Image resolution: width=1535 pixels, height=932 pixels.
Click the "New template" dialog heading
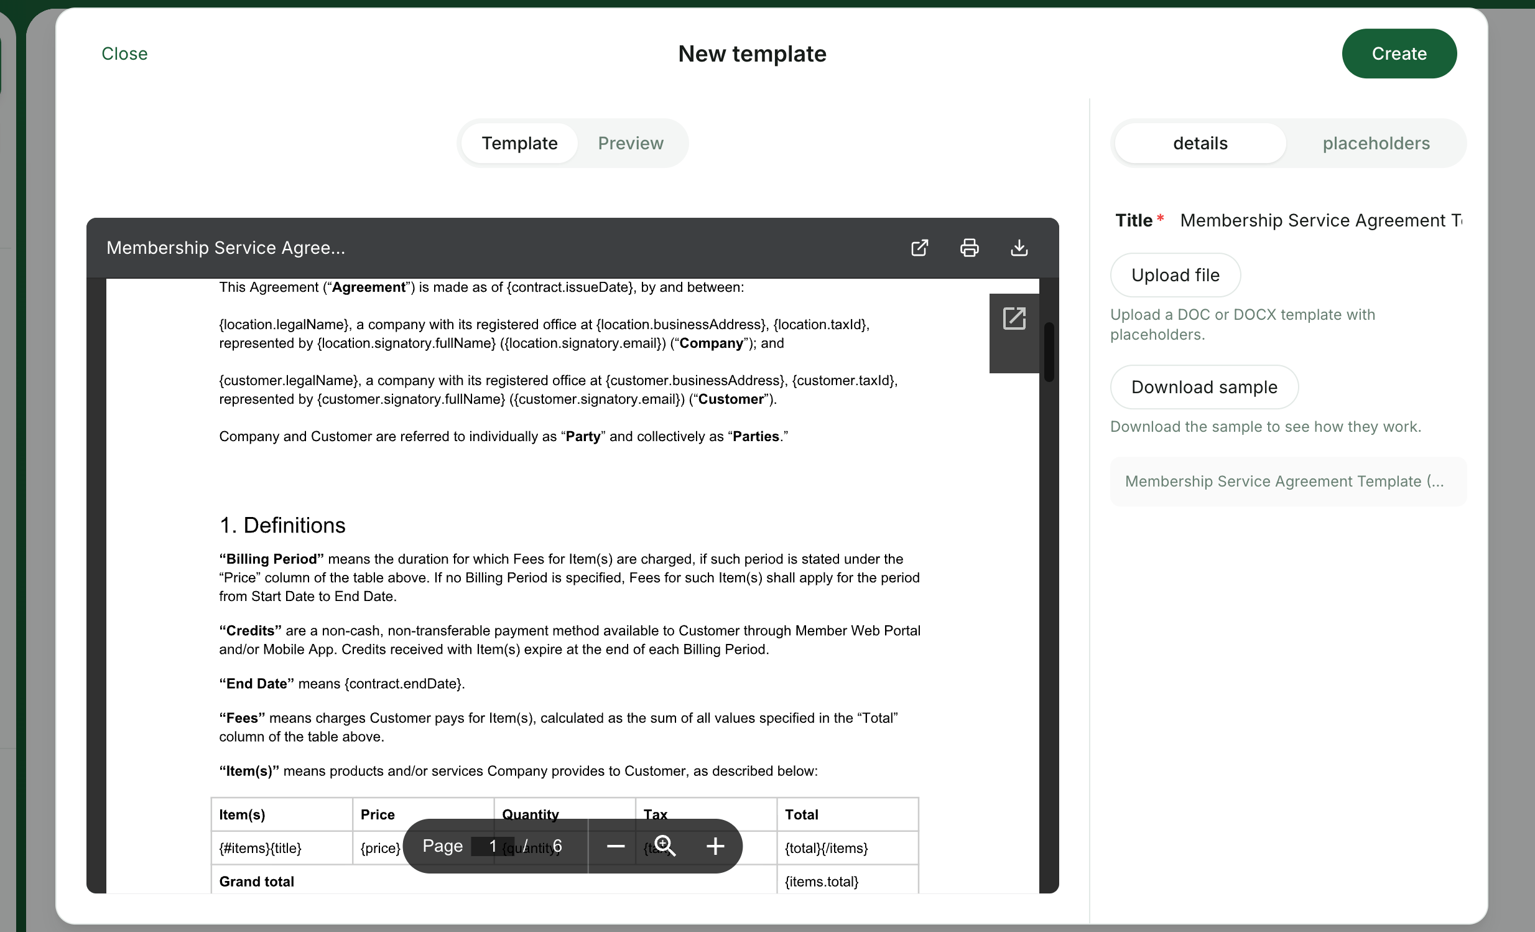coord(752,54)
